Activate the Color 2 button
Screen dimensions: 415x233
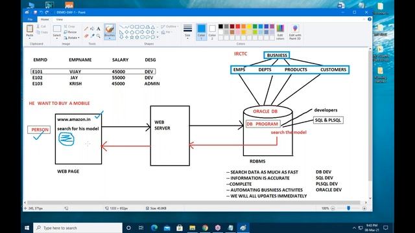pos(212,32)
